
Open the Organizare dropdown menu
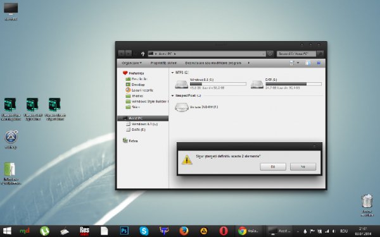point(132,63)
